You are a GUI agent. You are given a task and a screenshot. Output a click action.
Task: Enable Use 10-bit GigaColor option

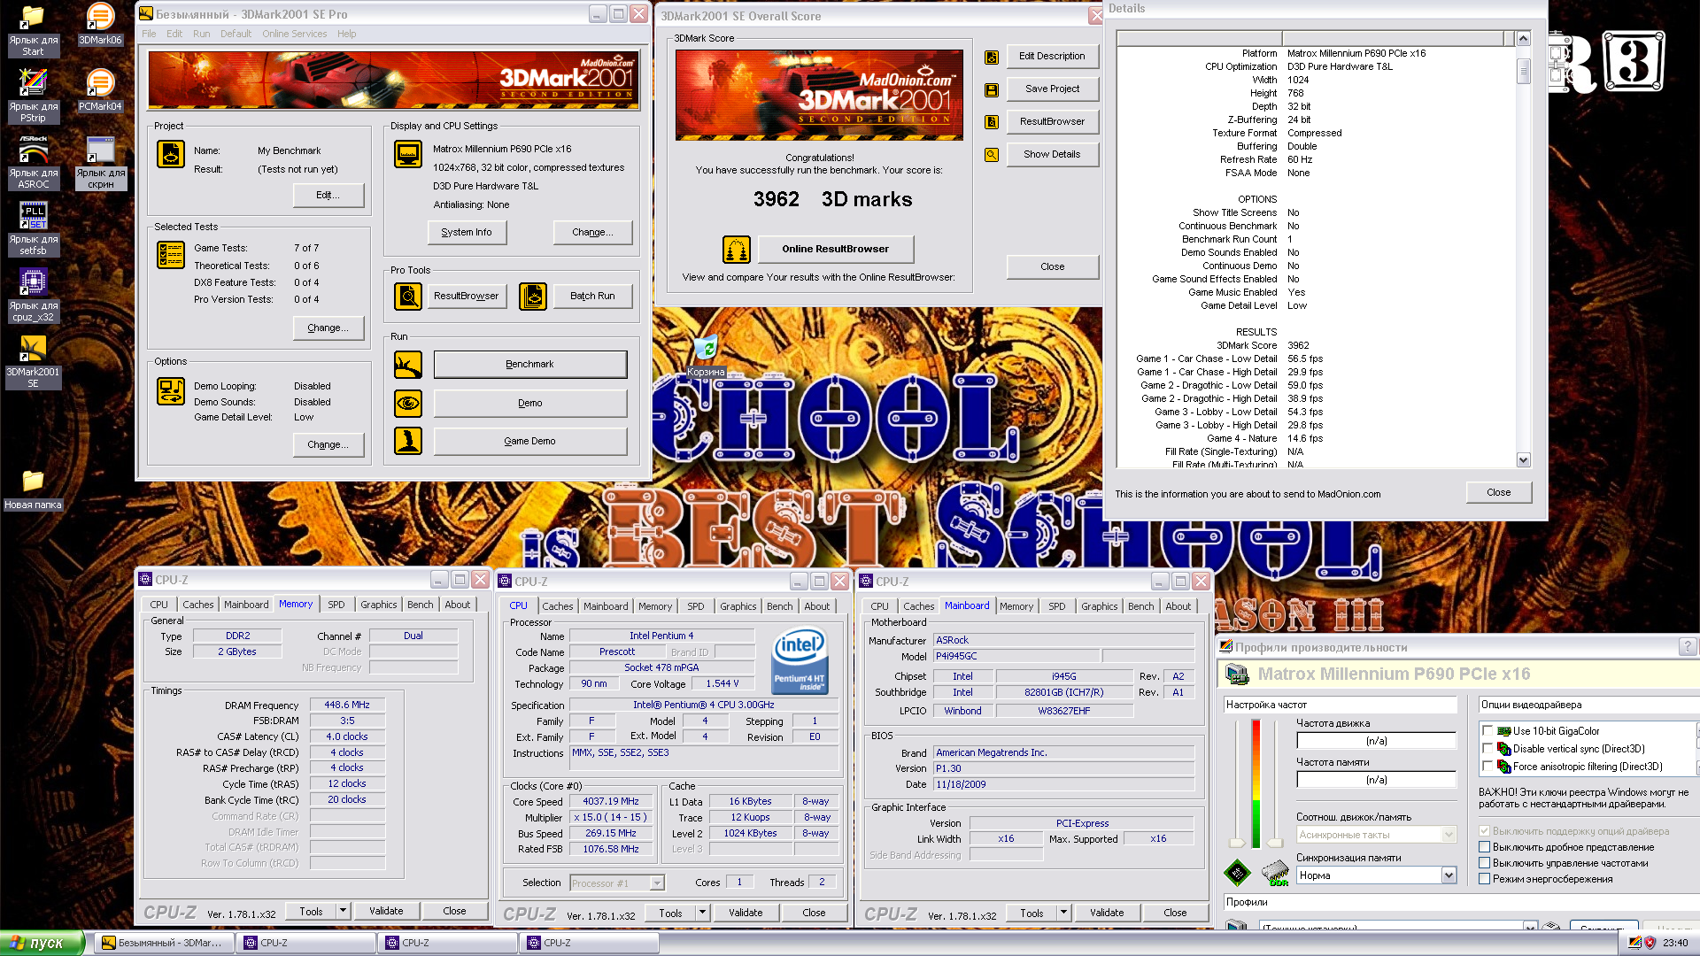[1487, 731]
